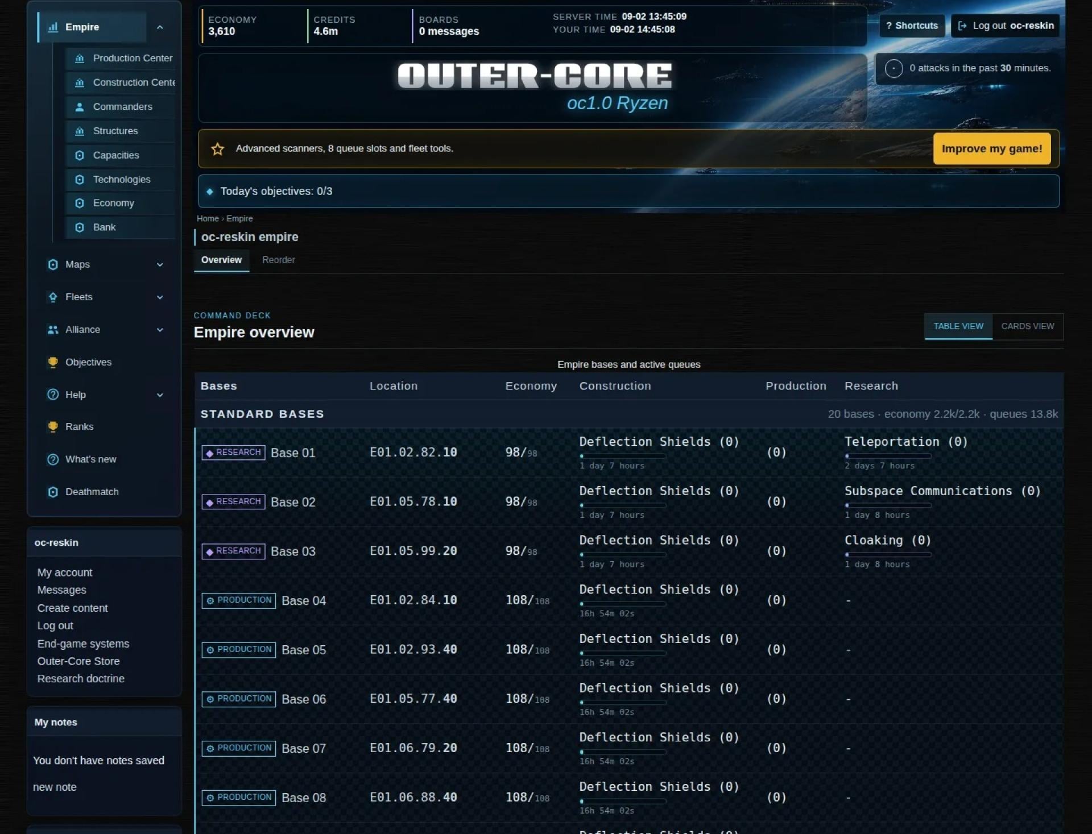Select the Overview tab
Image resolution: width=1092 pixels, height=834 pixels.
click(221, 260)
